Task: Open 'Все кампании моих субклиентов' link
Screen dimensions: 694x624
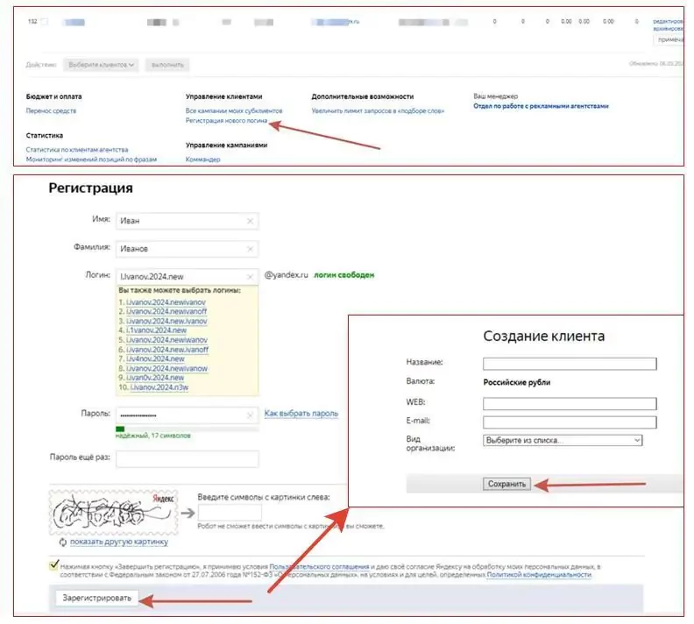Action: [234, 110]
